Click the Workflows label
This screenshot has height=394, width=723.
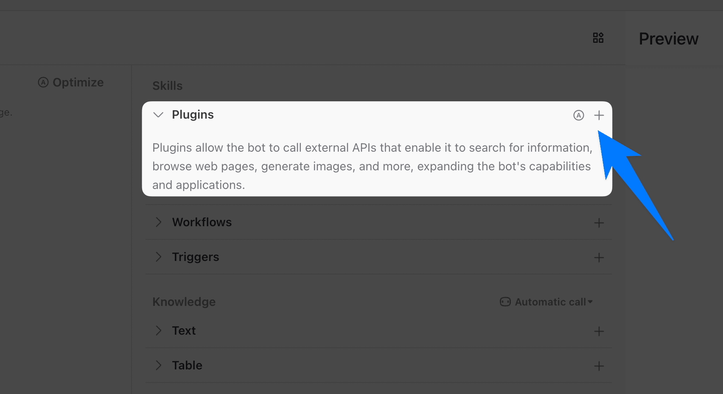click(202, 222)
